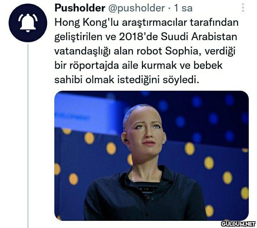257x228 pixels.
Task: Open the "1 sa" tweet timestamp
Action: 183,8
